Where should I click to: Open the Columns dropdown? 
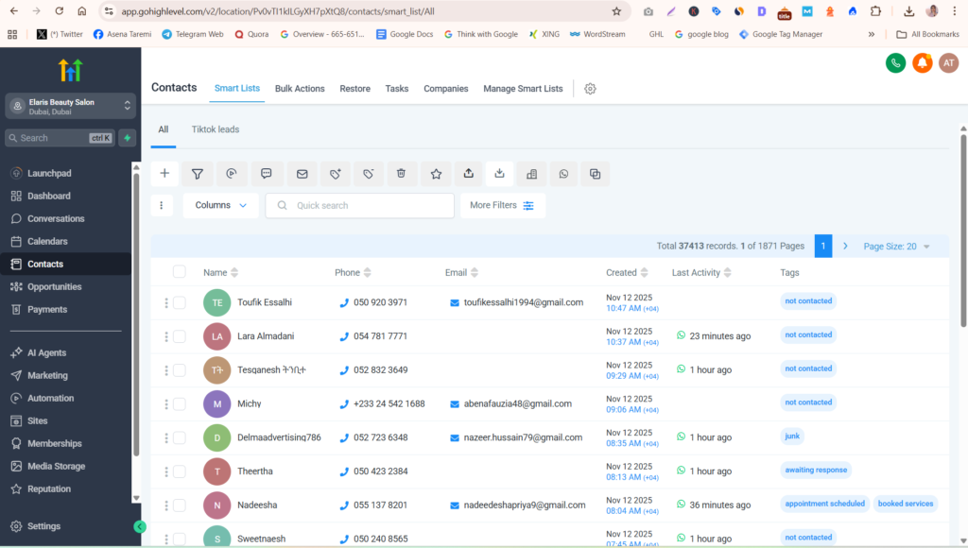pyautogui.click(x=220, y=206)
